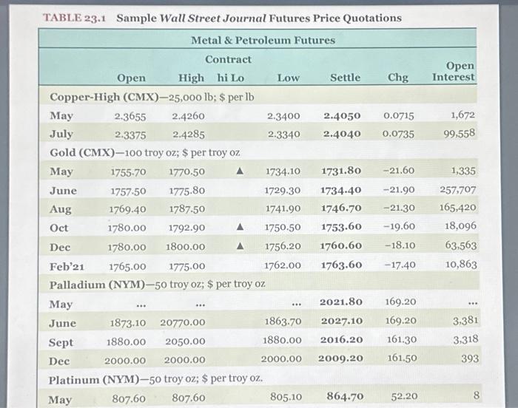
Task: Click Gold Aug change value -21.30
Action: click(399, 208)
